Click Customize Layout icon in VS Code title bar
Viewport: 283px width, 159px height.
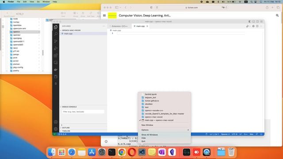click(x=261, y=22)
